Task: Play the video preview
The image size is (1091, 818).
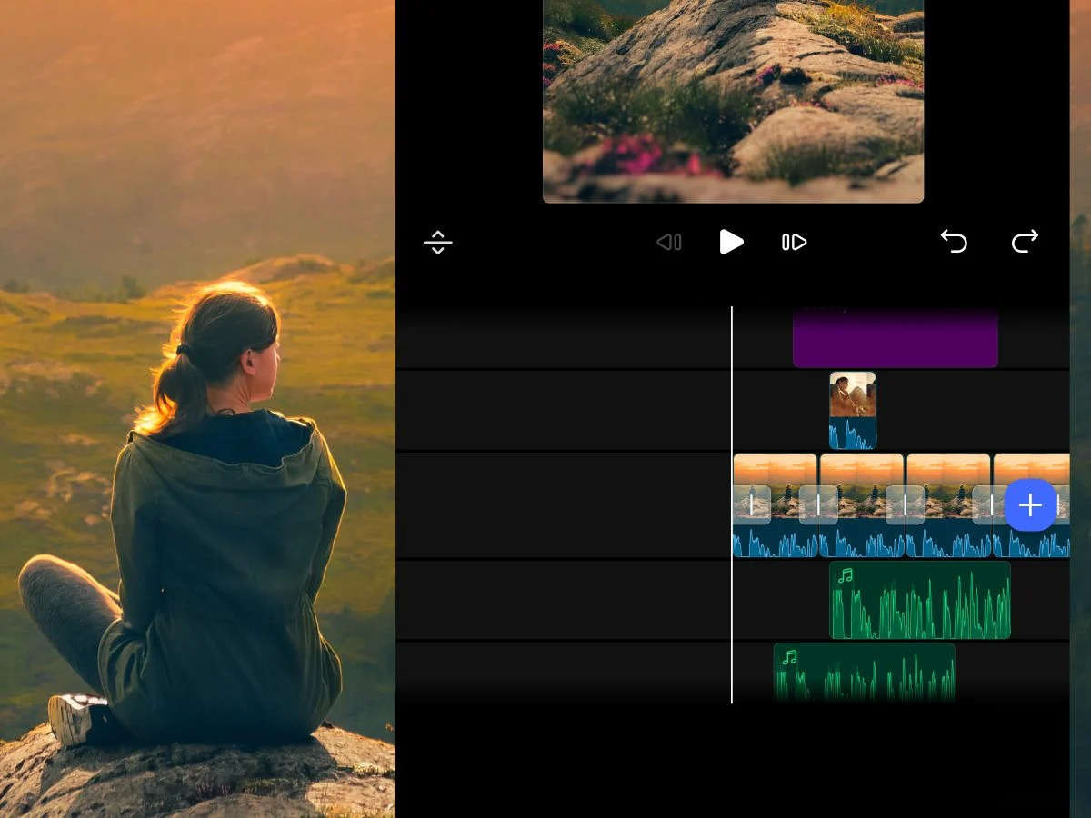Action: 731,242
